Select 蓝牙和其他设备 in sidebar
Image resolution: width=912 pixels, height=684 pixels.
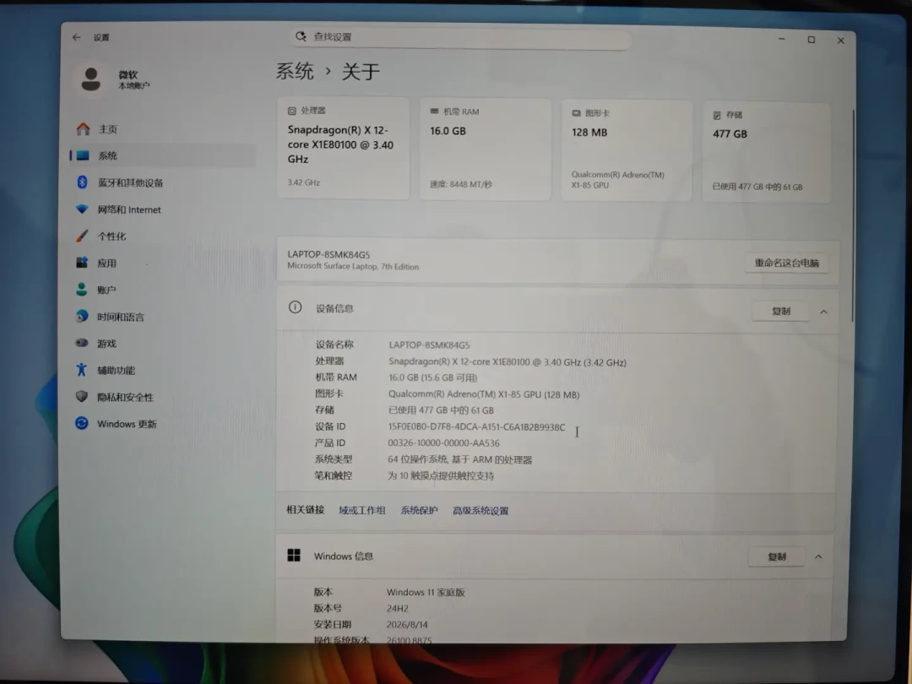click(x=163, y=182)
